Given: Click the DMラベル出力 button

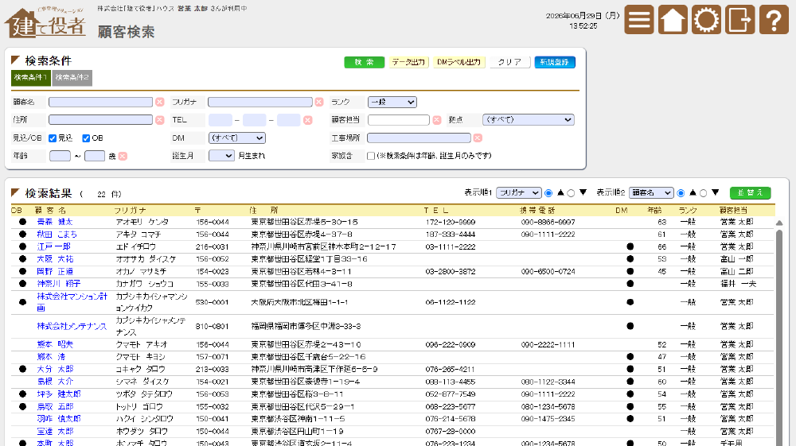Looking at the screenshot, I should [x=458, y=62].
